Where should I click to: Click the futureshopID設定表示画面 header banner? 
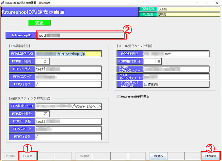click(70, 12)
